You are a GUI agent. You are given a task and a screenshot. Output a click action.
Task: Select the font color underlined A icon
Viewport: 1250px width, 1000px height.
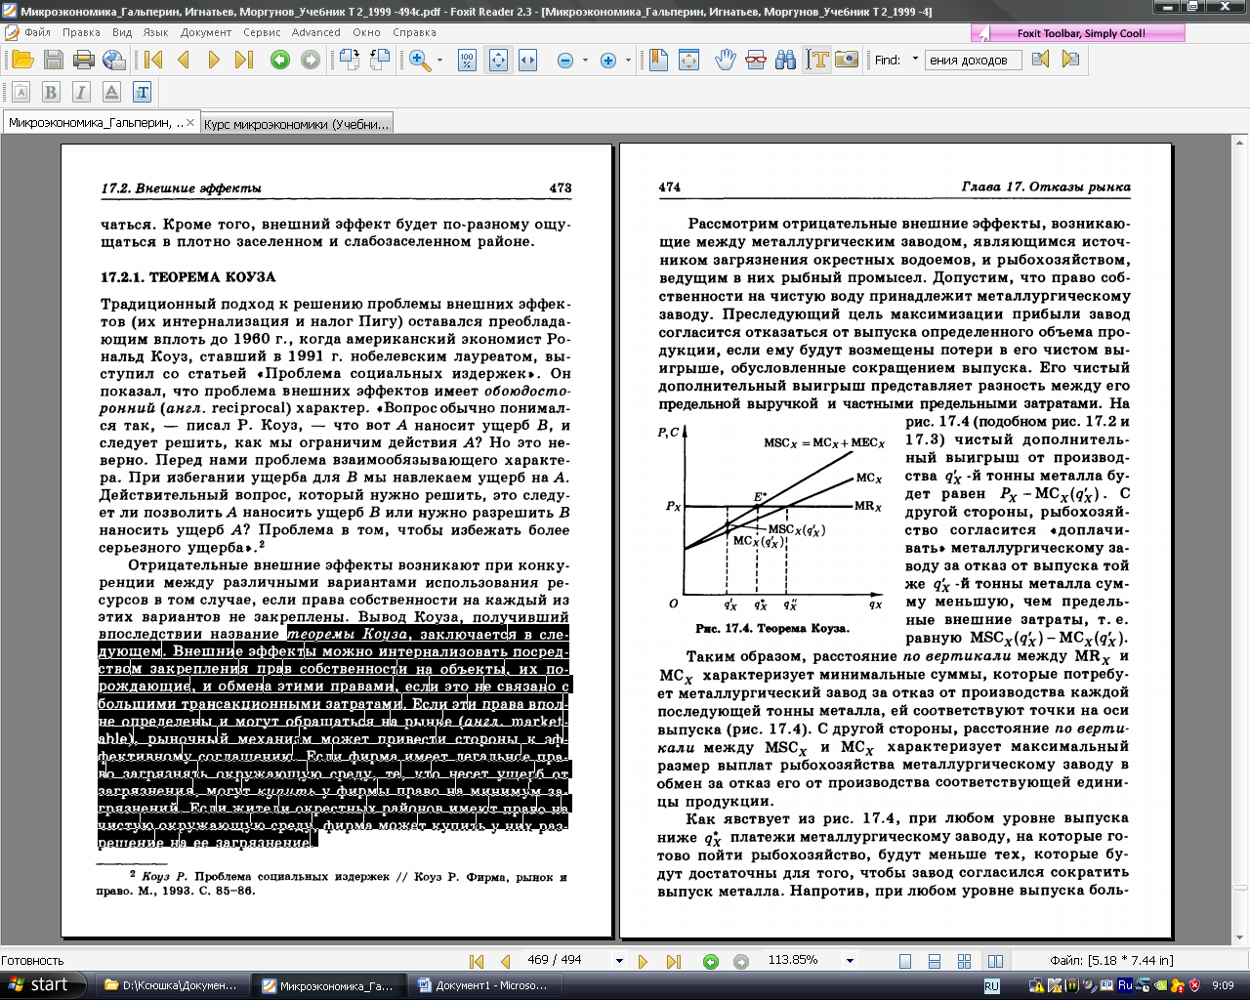coord(111,92)
